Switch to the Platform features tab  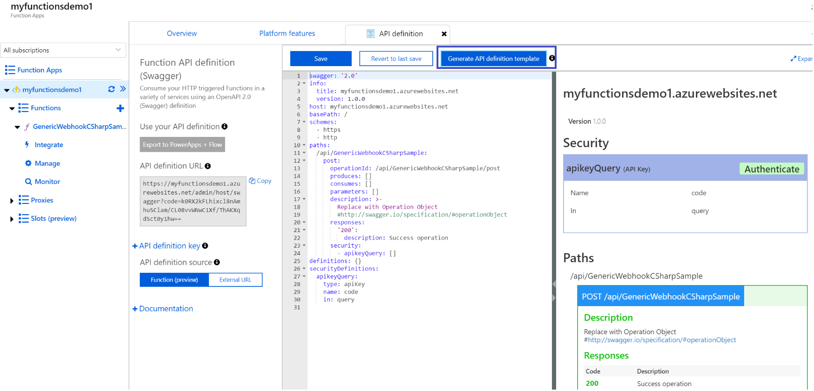tap(287, 34)
